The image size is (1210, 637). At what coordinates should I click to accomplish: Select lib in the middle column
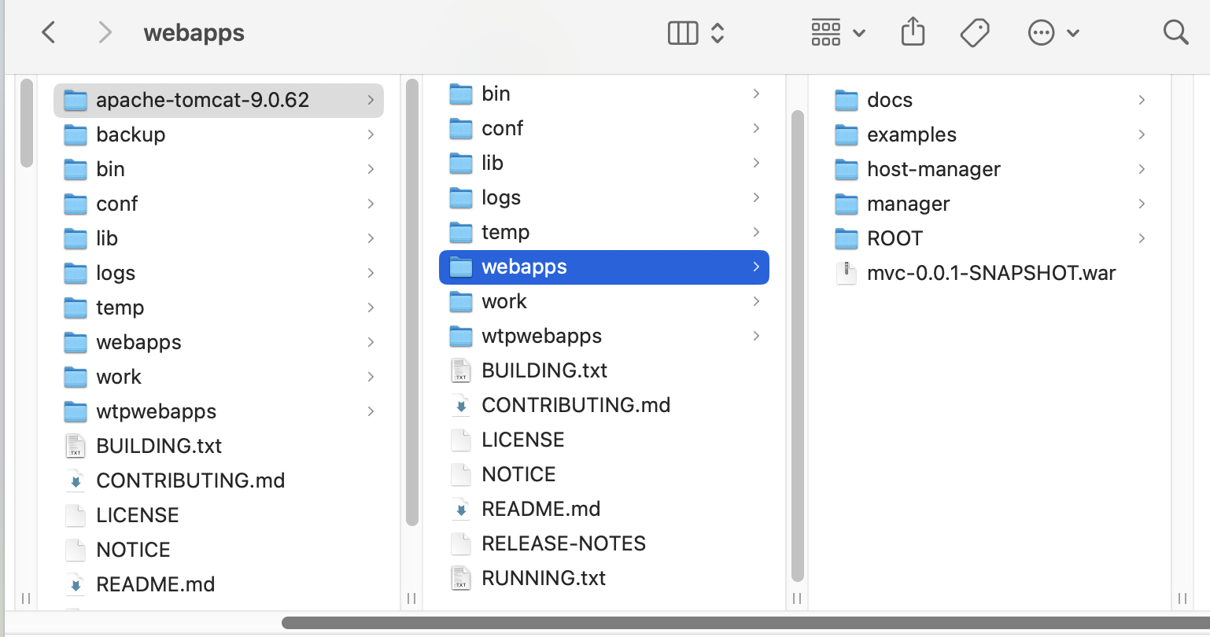[x=492, y=163]
